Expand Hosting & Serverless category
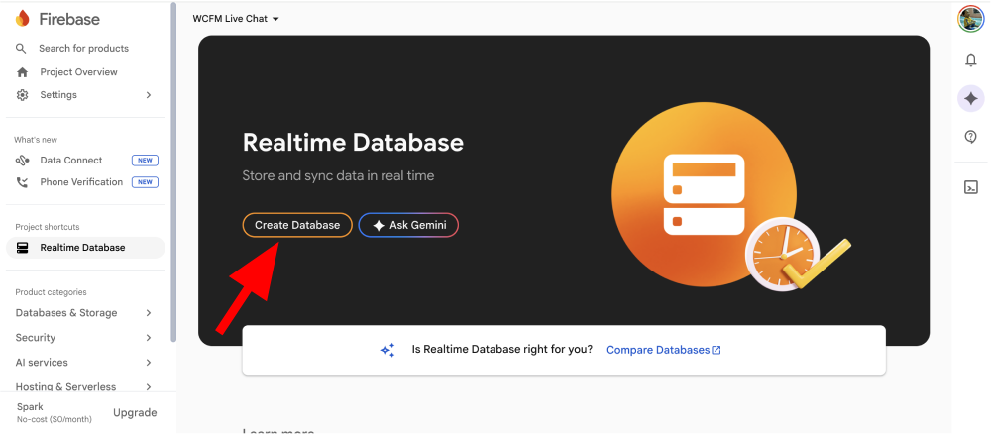The height and width of the screenshot is (434, 991). coord(84,387)
